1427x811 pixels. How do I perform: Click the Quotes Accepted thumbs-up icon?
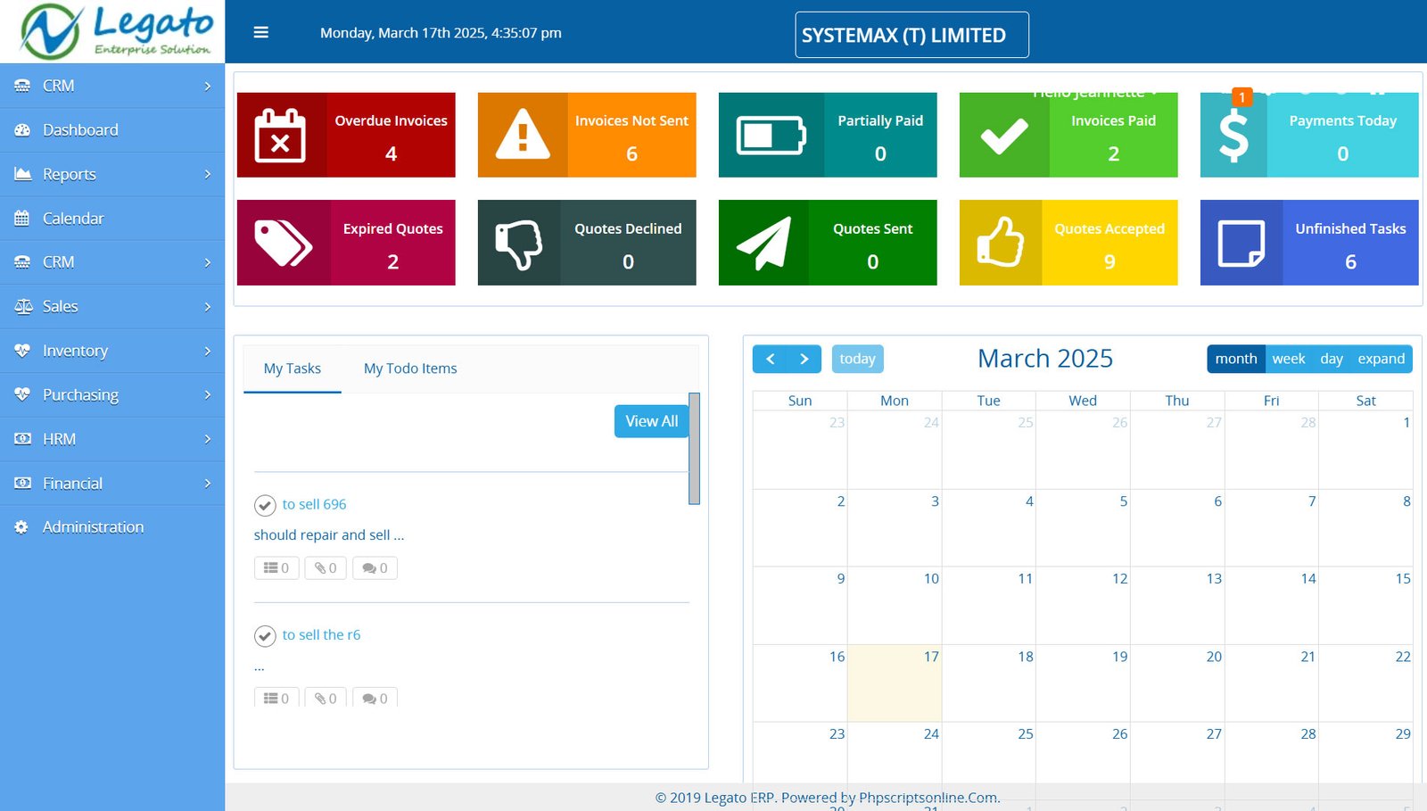pyautogui.click(x=1000, y=242)
